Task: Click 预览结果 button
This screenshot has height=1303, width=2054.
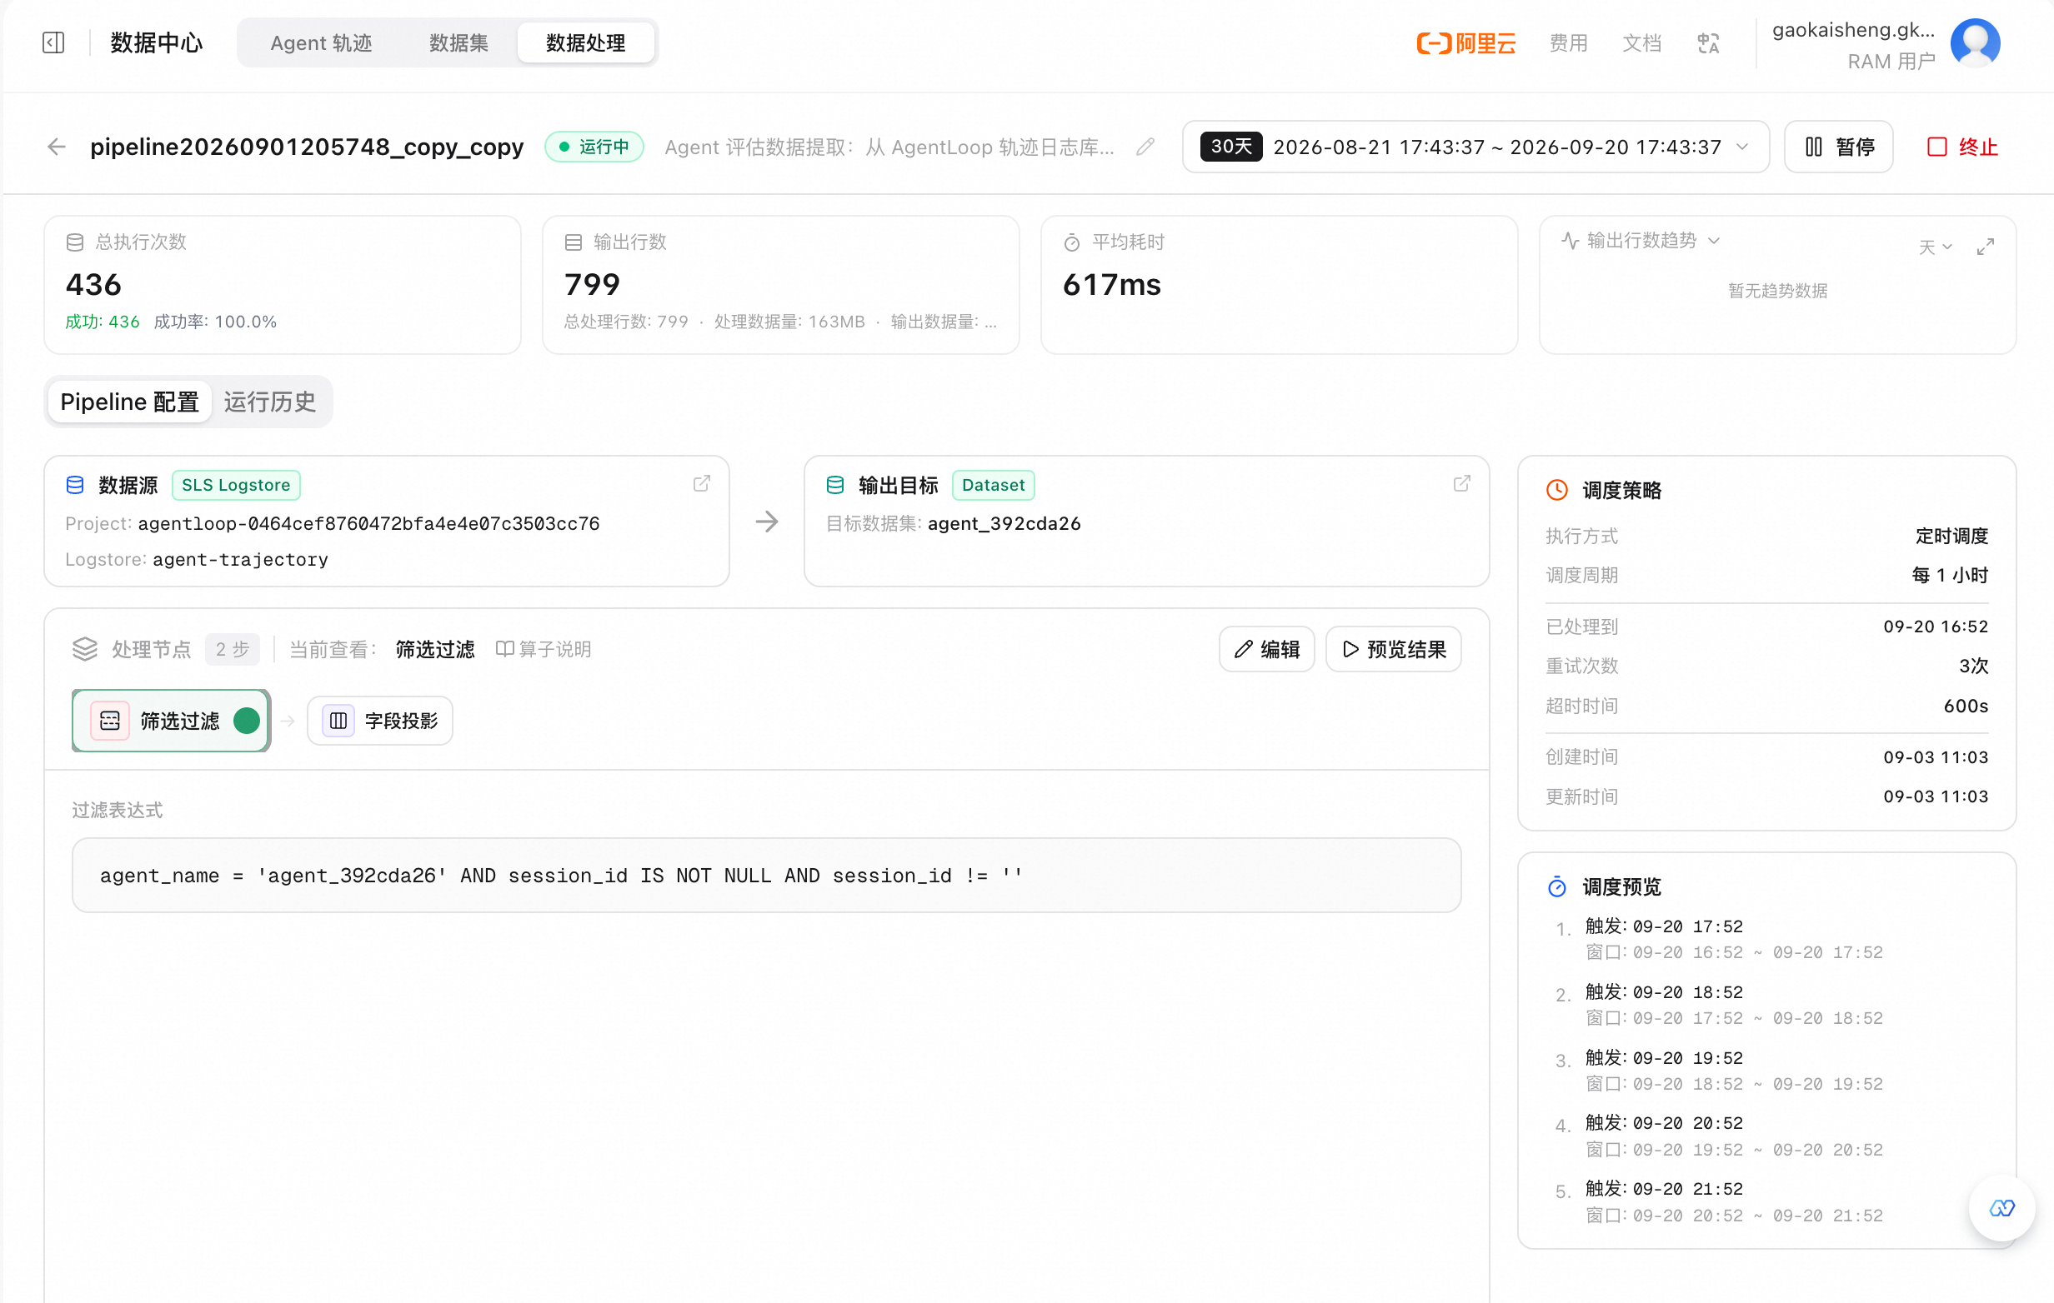Action: [1393, 649]
